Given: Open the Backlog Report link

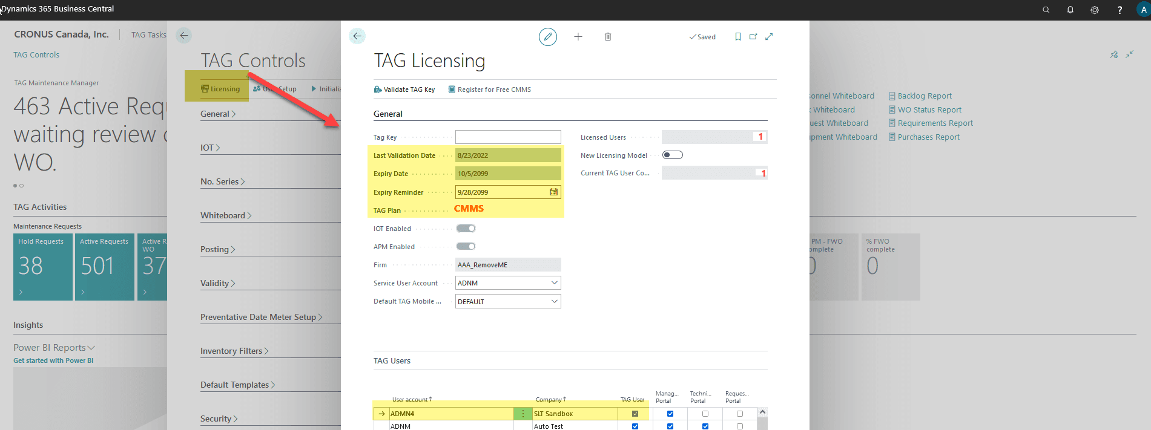Looking at the screenshot, I should pyautogui.click(x=924, y=96).
